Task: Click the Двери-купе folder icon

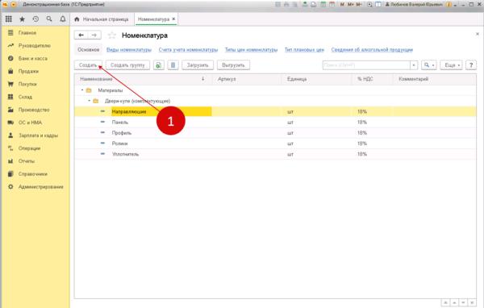Action: coord(96,101)
